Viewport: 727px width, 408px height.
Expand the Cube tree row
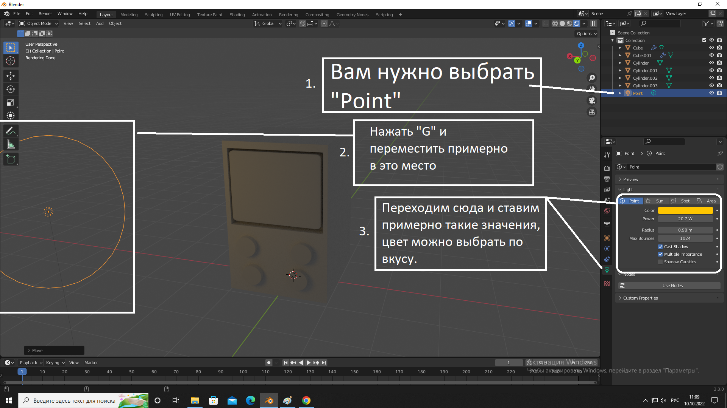(x=620, y=48)
